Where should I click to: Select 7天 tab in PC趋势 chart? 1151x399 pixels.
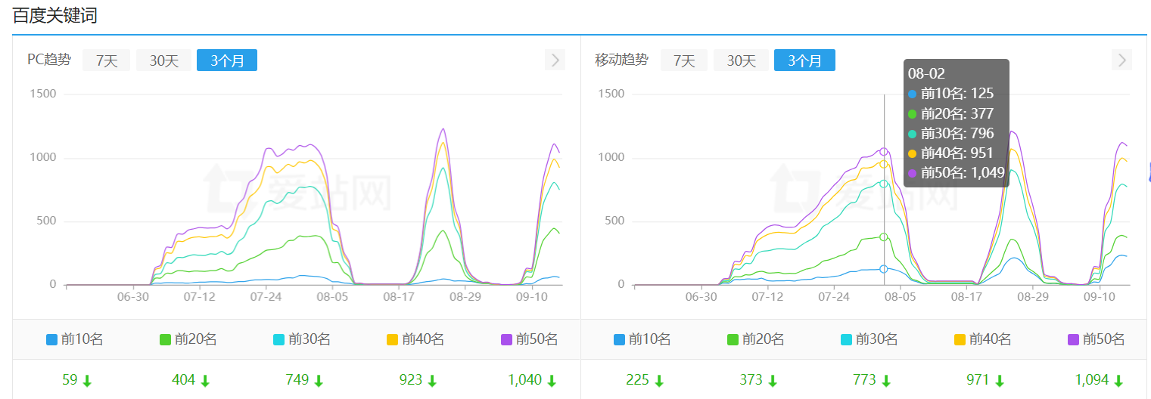pyautogui.click(x=106, y=60)
